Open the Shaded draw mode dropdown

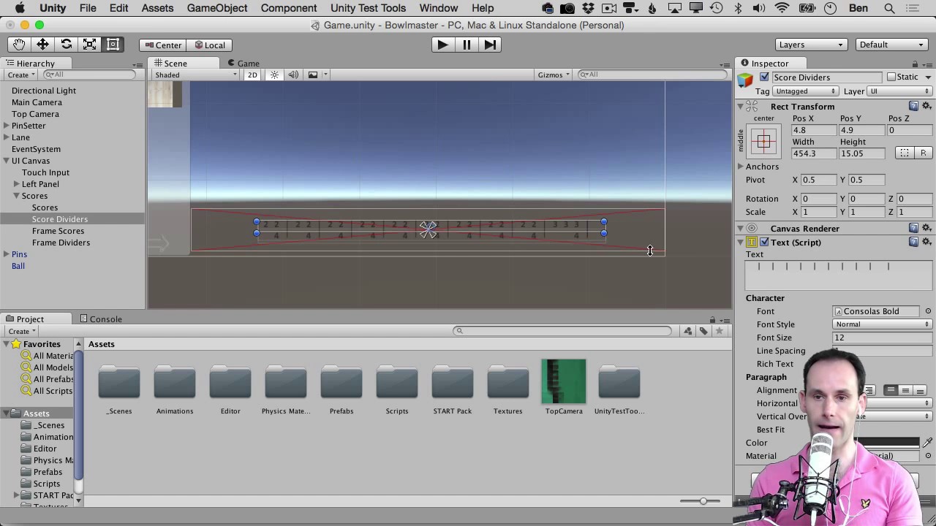coord(195,75)
